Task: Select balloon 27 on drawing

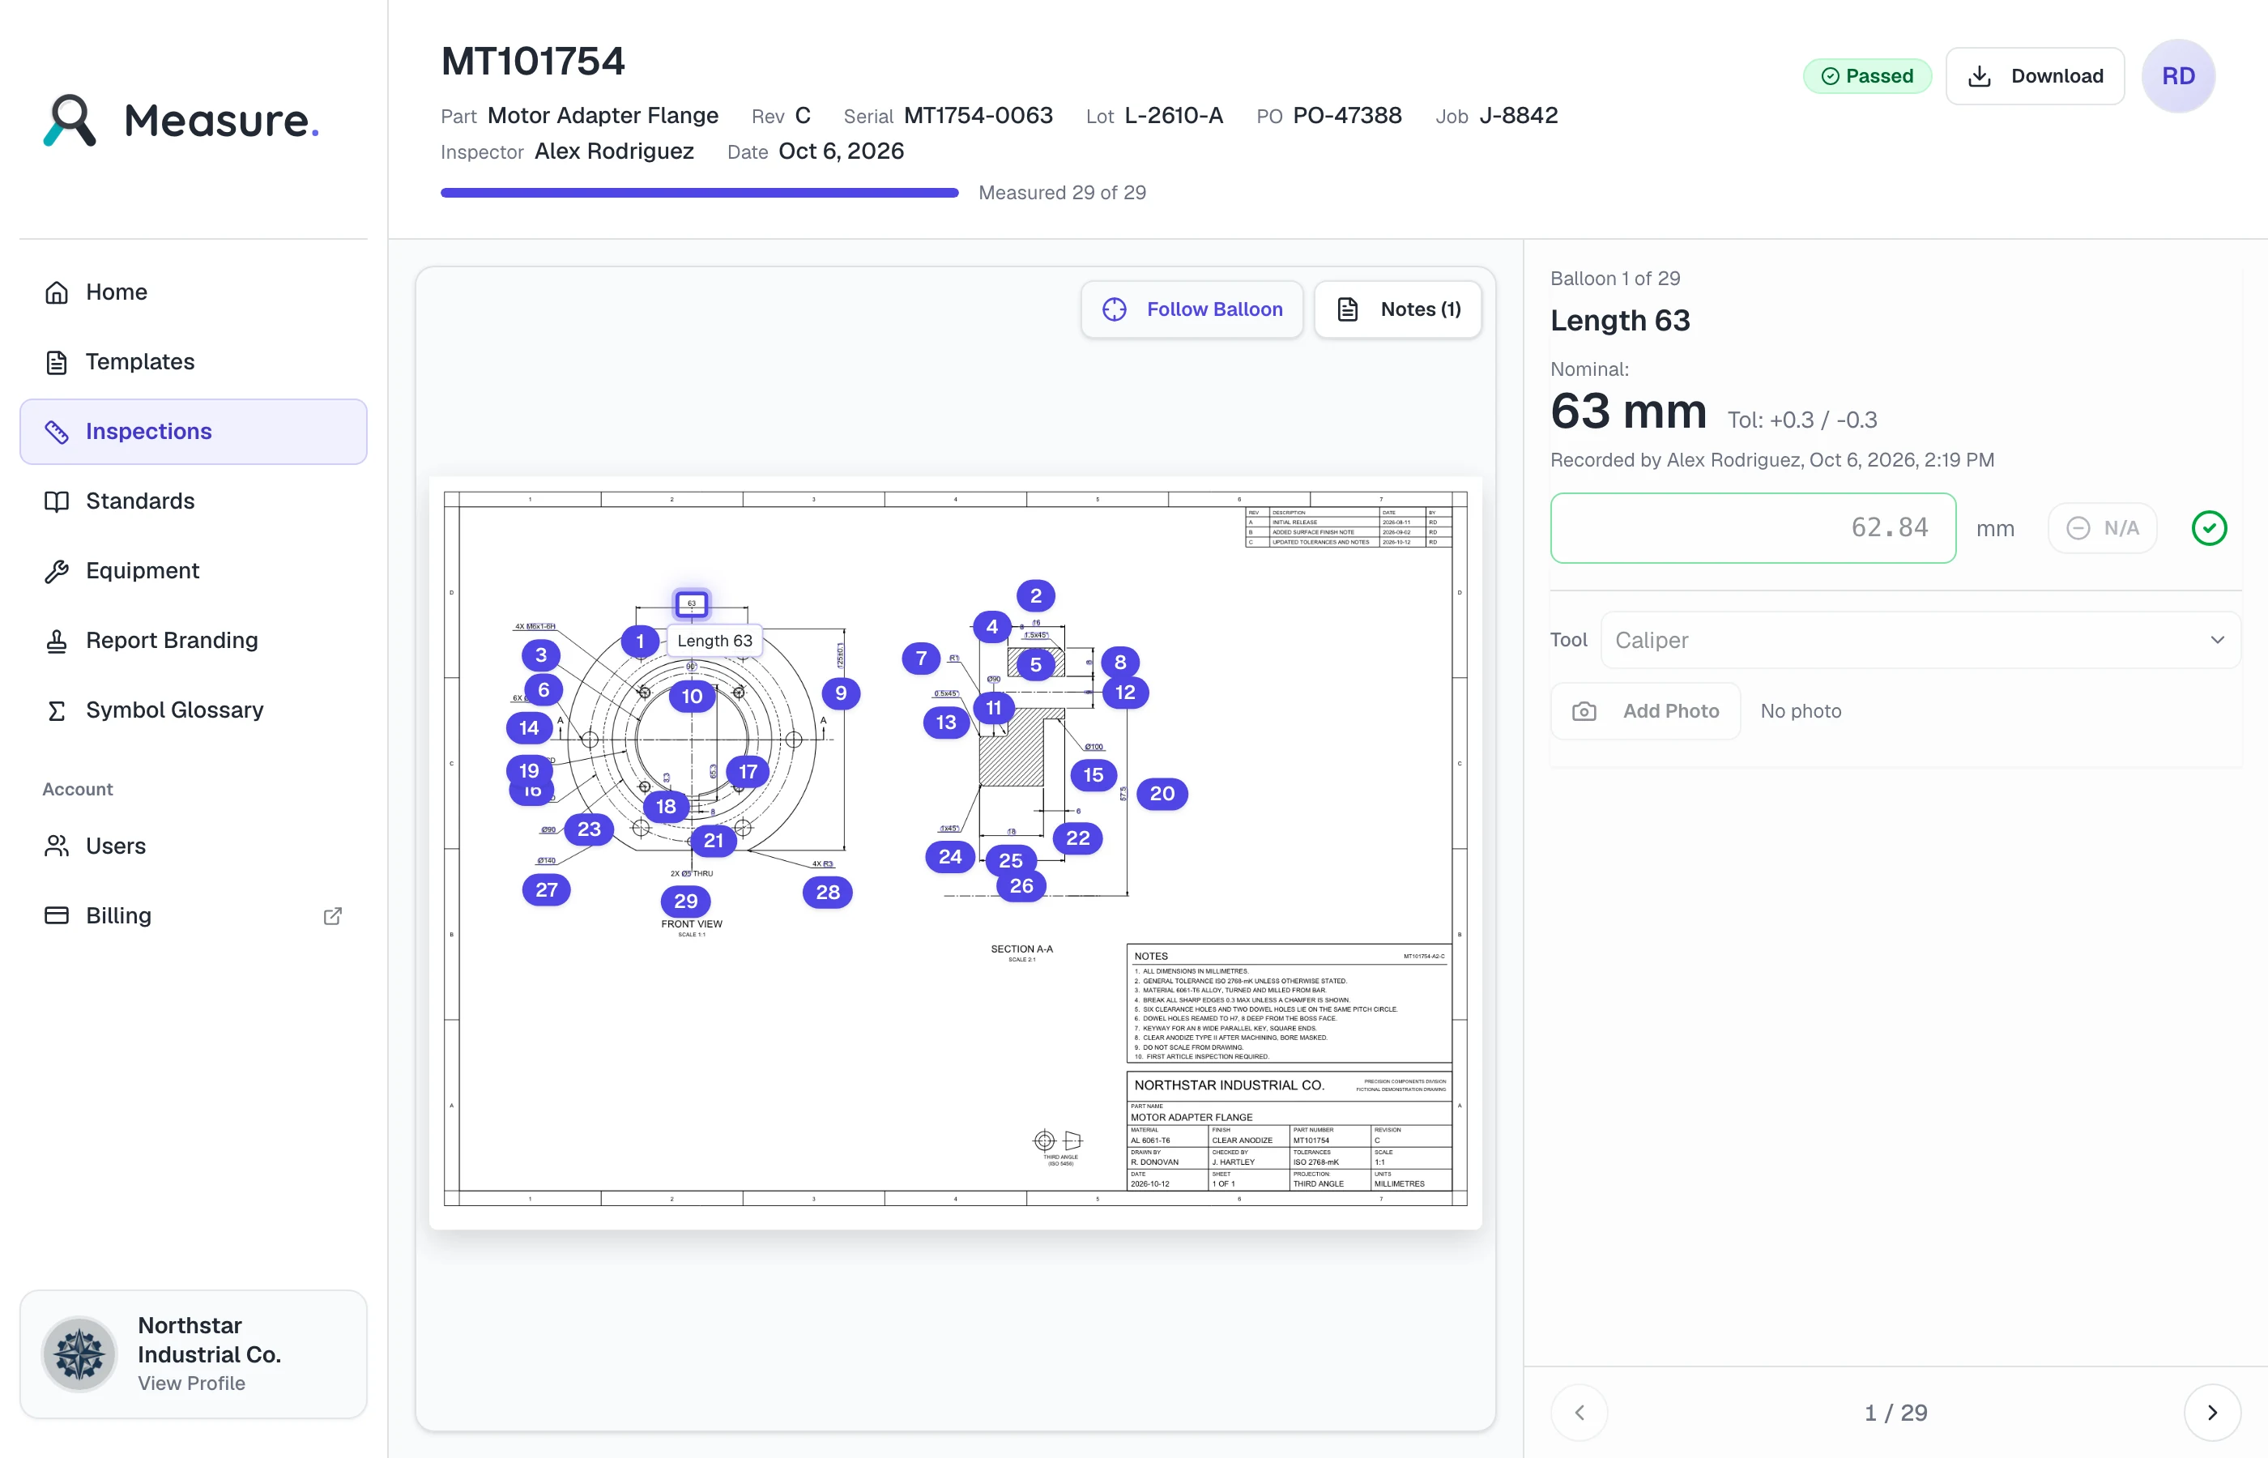Action: click(546, 889)
